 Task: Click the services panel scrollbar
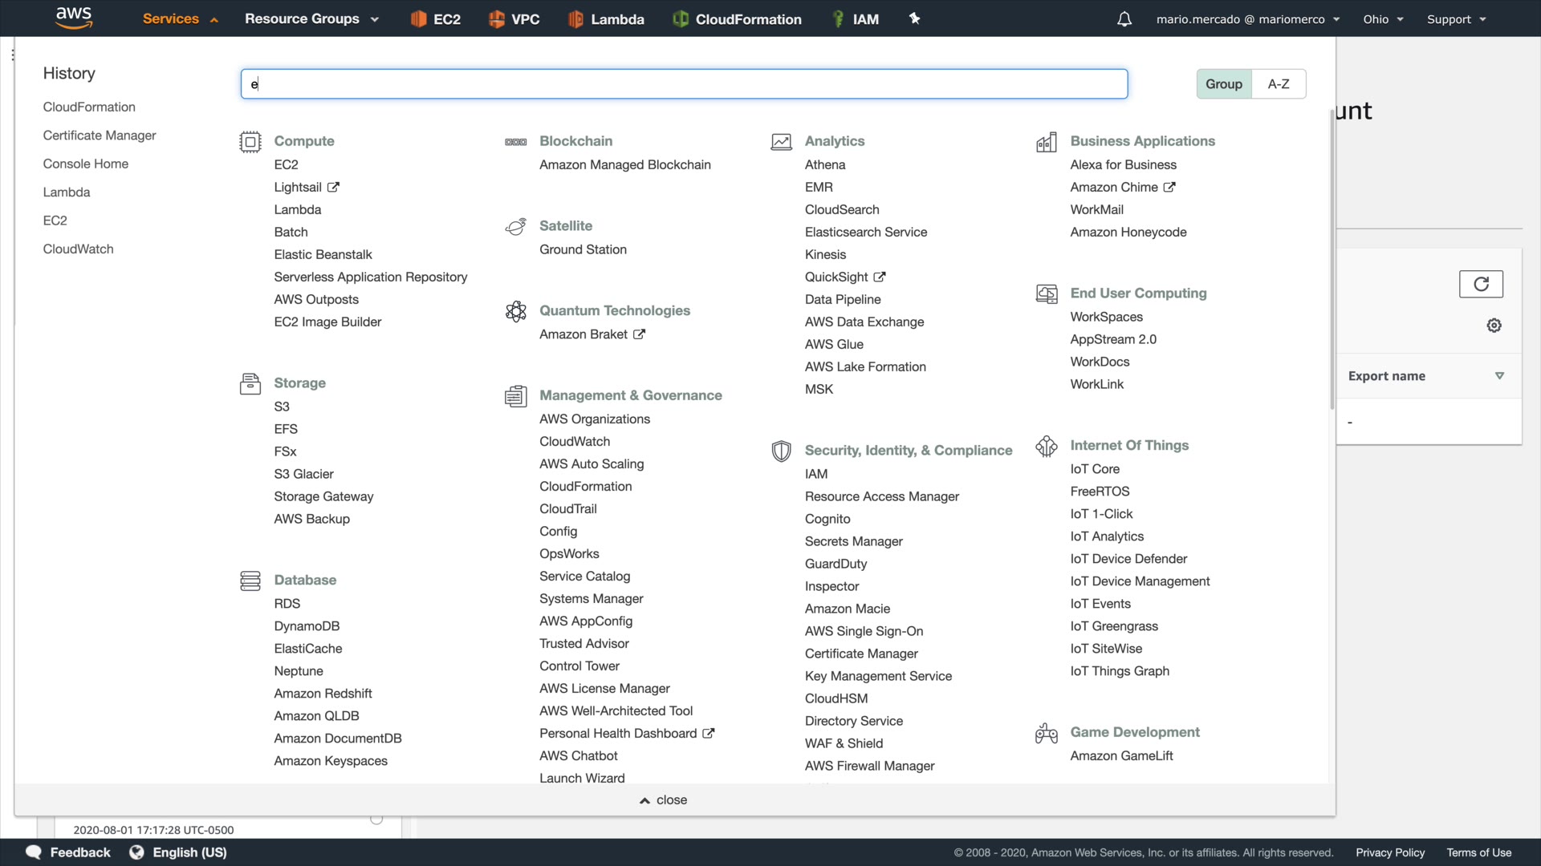(x=1332, y=257)
